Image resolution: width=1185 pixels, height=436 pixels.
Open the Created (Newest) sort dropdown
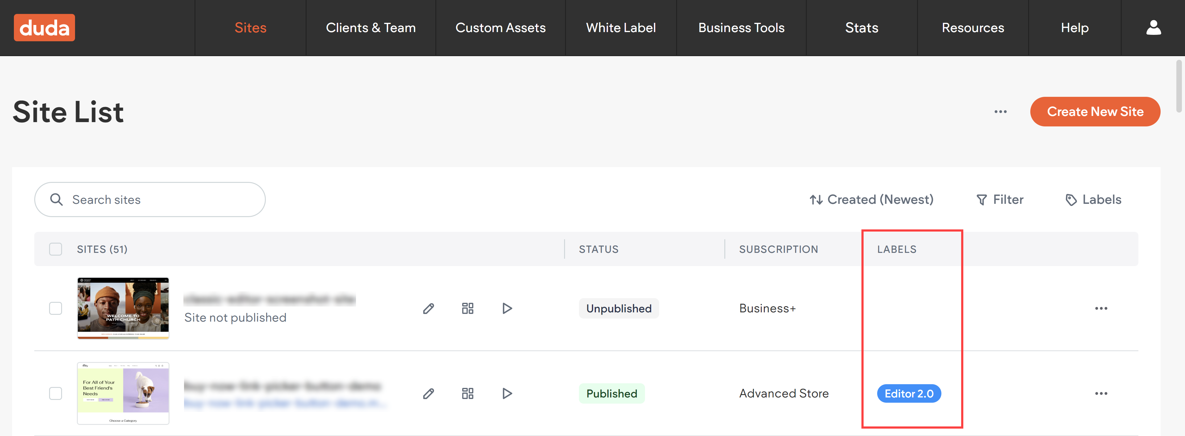(x=872, y=199)
